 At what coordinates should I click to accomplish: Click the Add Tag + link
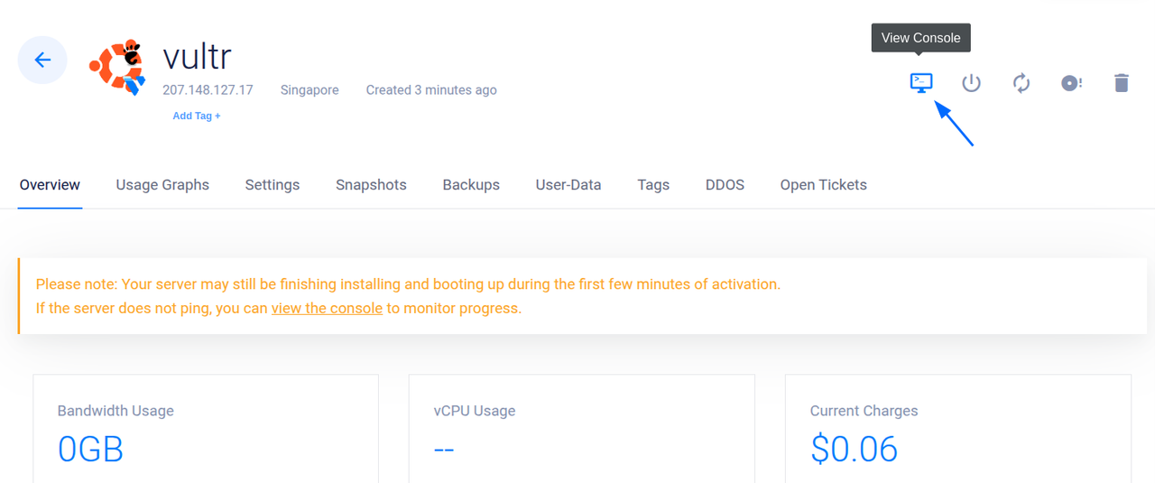pos(197,116)
